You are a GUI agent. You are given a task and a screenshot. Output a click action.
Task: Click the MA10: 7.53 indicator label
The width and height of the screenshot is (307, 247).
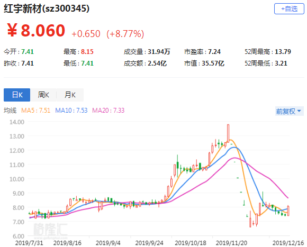71,111
